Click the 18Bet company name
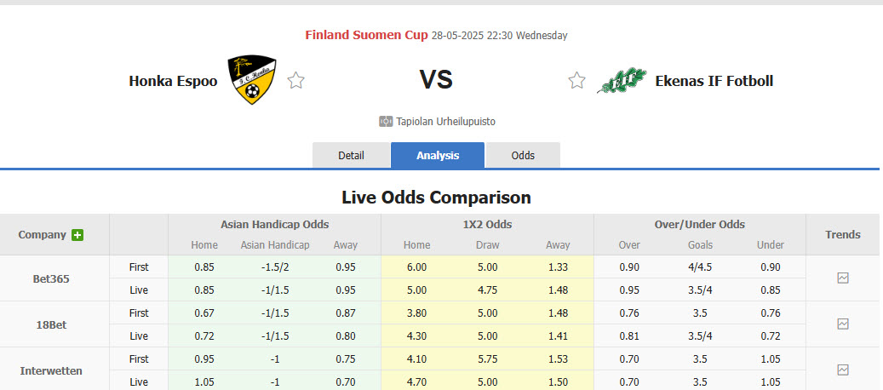The image size is (883, 390). [51, 324]
